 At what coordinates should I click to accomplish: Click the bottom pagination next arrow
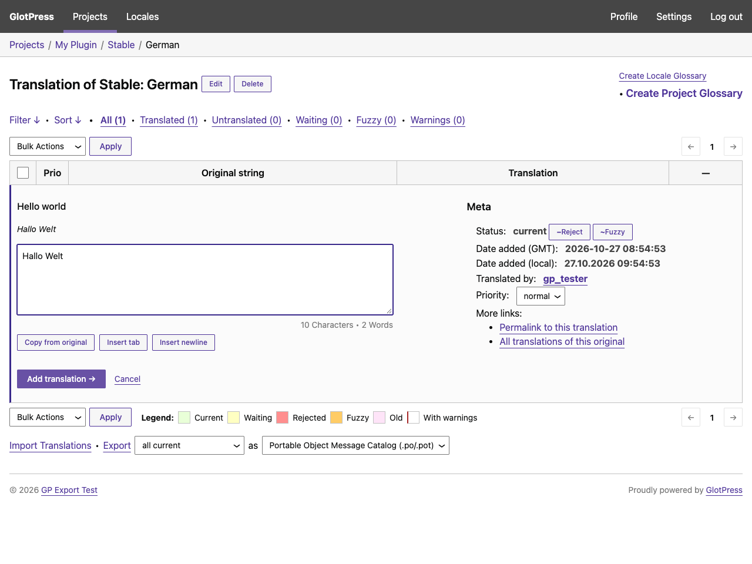pos(733,417)
